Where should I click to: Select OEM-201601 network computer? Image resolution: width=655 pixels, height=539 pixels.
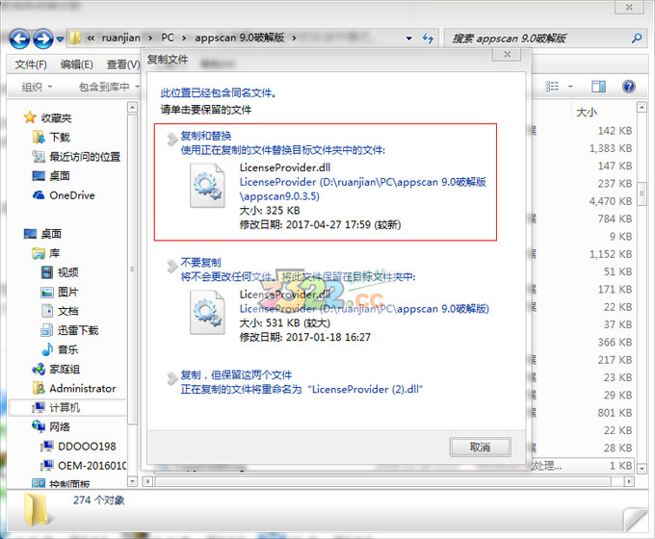[92, 466]
